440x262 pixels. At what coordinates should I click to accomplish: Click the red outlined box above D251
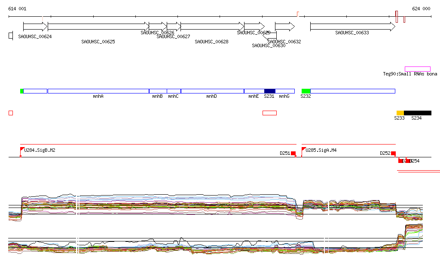(x=269, y=113)
